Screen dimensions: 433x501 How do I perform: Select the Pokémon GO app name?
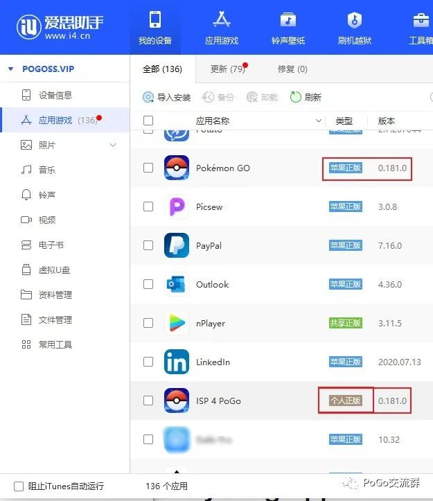point(222,168)
